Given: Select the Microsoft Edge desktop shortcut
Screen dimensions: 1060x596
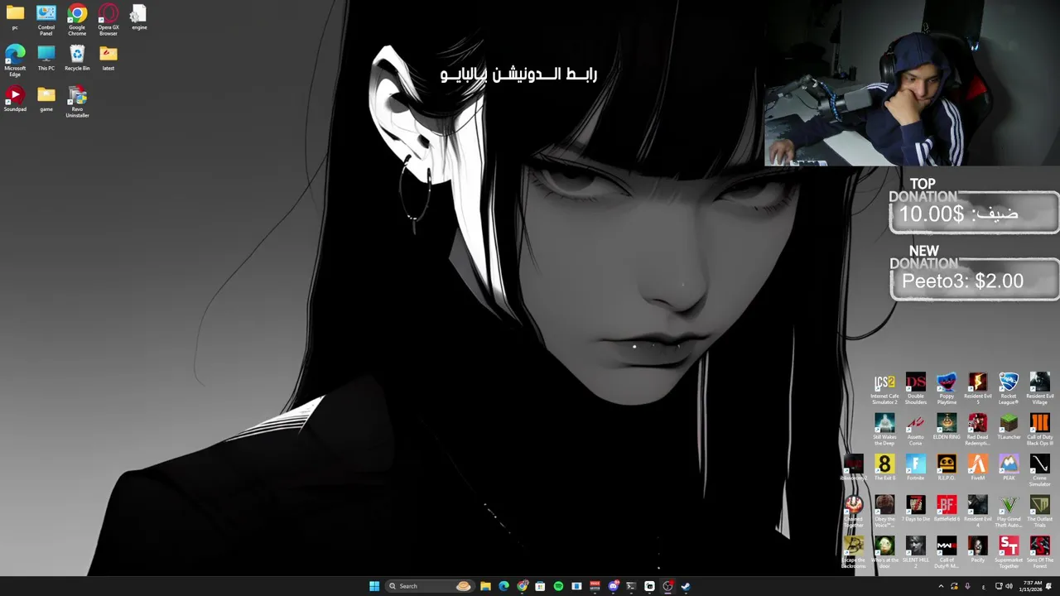Looking at the screenshot, I should pyautogui.click(x=15, y=61).
